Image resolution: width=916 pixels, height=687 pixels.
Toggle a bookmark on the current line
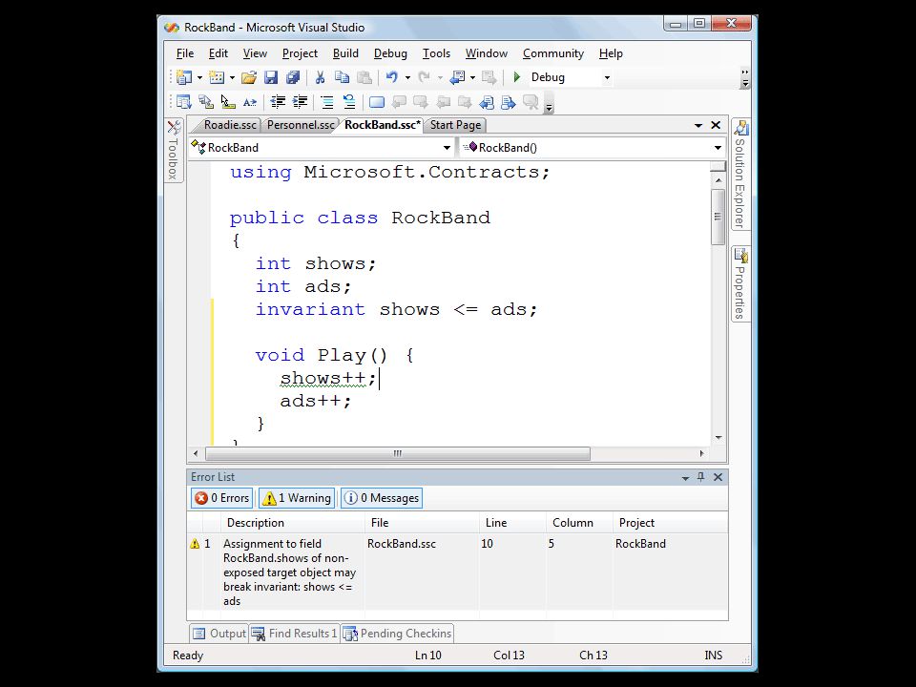(x=377, y=103)
